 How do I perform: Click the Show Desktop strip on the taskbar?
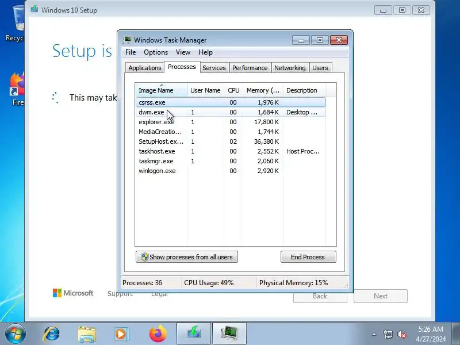click(x=457, y=334)
